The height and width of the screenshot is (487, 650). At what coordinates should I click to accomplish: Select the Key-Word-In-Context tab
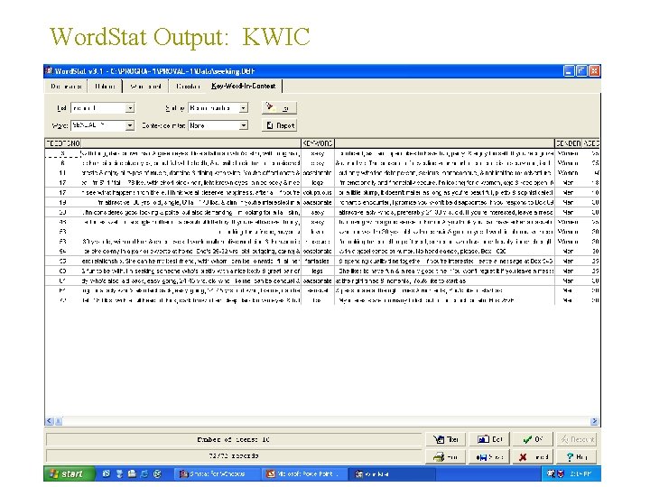[244, 87]
